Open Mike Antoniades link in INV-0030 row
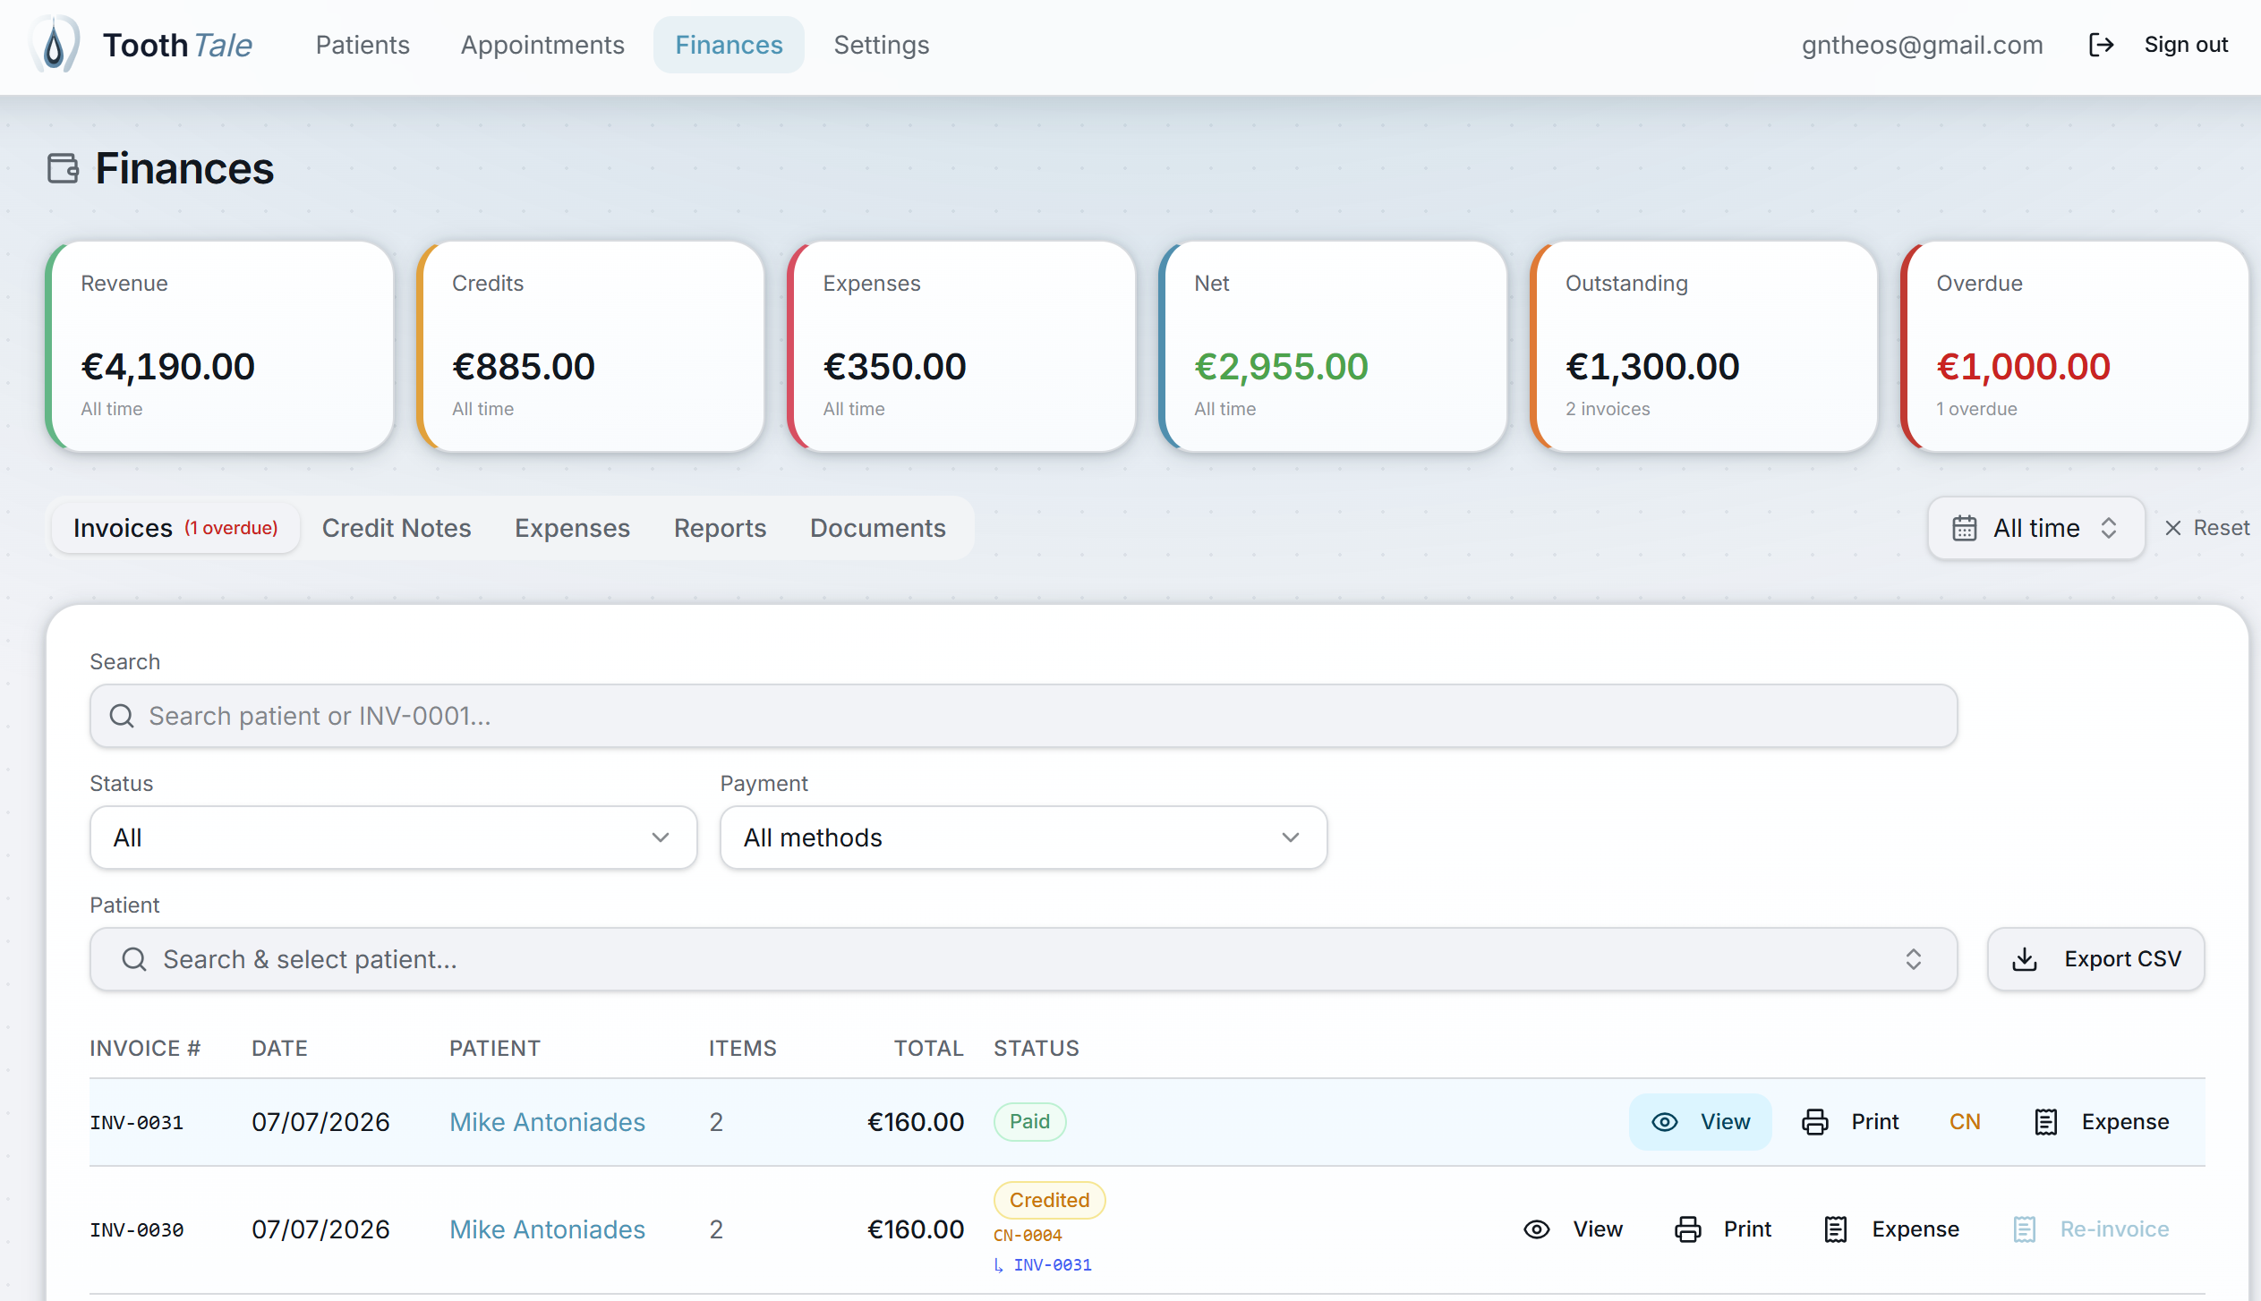The width and height of the screenshot is (2261, 1301). 547,1229
